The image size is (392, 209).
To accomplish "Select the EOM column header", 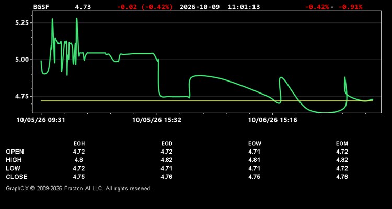I will pos(342,144).
